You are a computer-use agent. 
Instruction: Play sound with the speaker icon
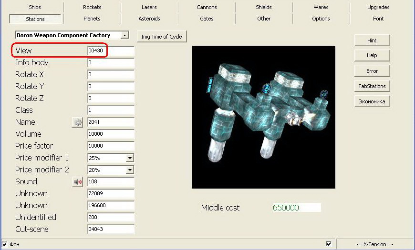pos(77,182)
